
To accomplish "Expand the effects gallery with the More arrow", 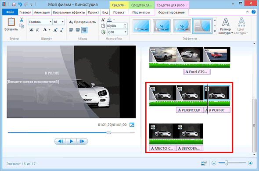I will (x=215, y=31).
